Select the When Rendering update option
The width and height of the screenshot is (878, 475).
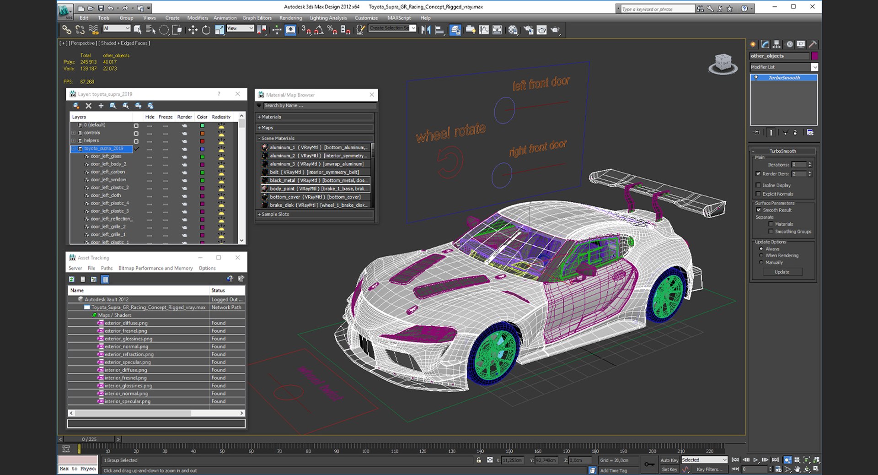761,255
